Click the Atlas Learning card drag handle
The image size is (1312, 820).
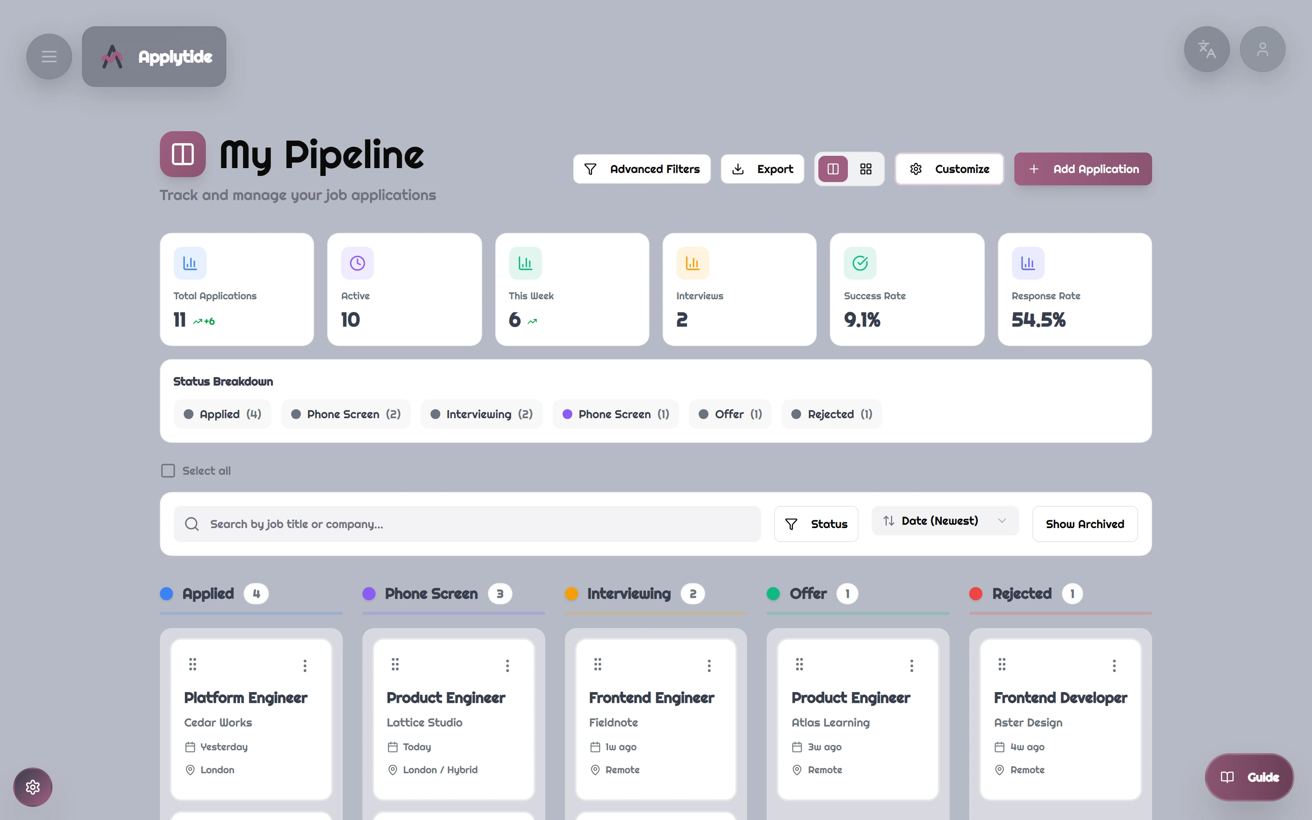point(799,664)
